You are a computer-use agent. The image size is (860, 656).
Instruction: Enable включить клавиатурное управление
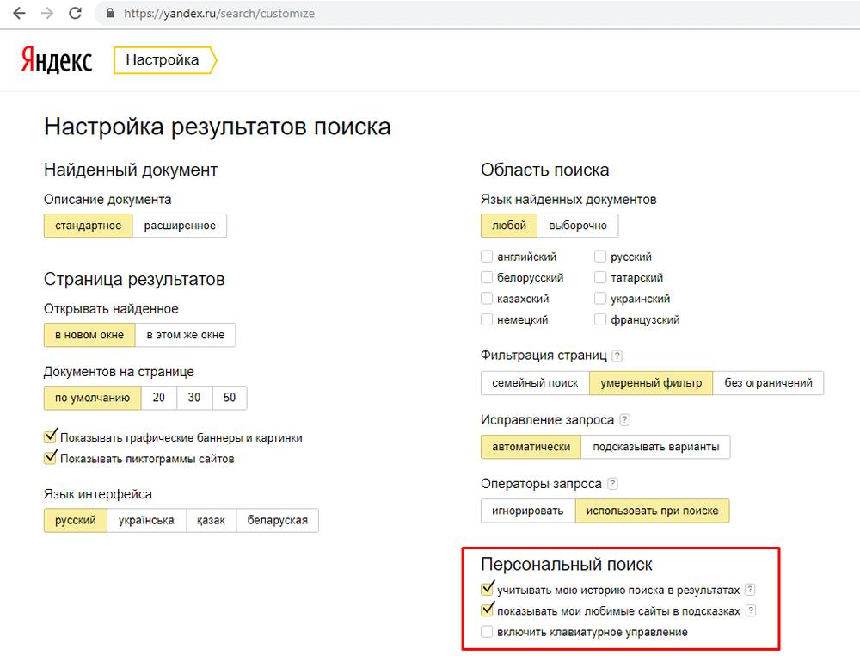point(486,631)
